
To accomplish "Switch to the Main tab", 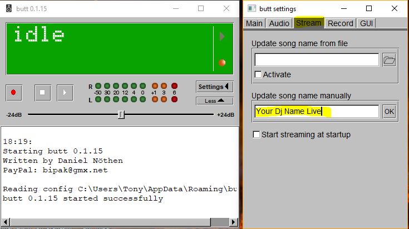I will (x=254, y=23).
